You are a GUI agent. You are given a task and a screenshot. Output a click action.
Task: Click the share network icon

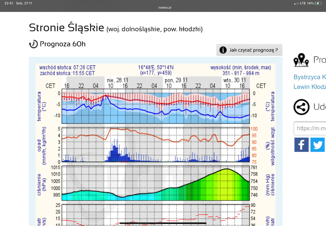(x=301, y=107)
